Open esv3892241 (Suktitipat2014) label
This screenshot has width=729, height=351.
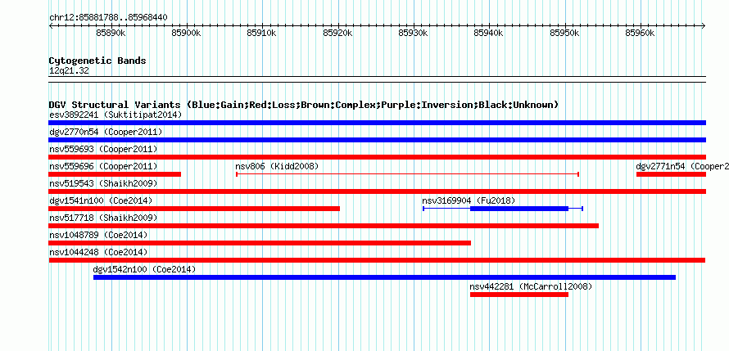(x=115, y=115)
